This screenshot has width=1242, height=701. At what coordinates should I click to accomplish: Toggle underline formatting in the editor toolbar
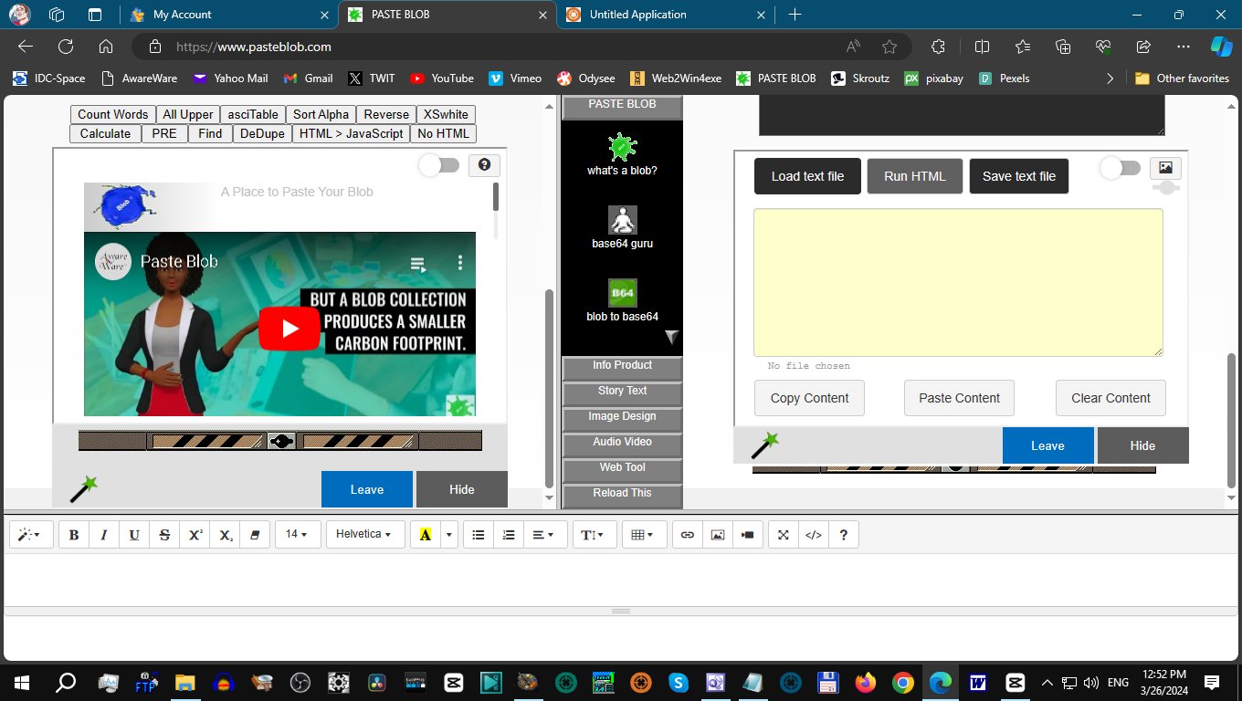pos(134,534)
